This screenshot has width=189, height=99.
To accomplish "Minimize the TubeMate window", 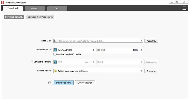I will click(172, 2).
